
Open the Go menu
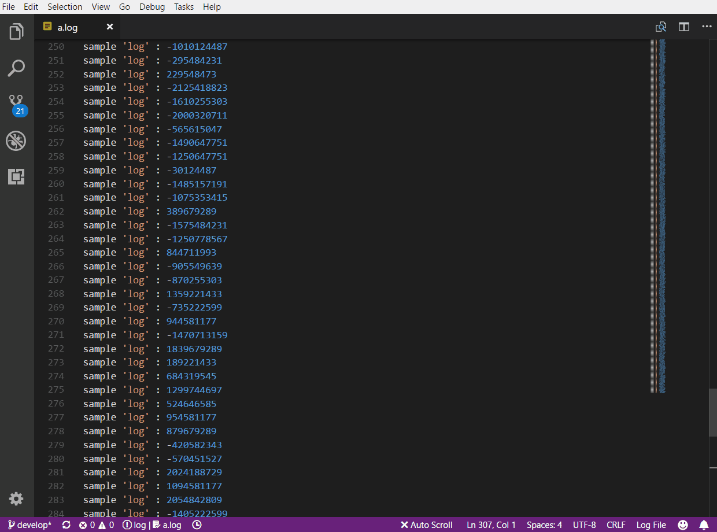[124, 7]
